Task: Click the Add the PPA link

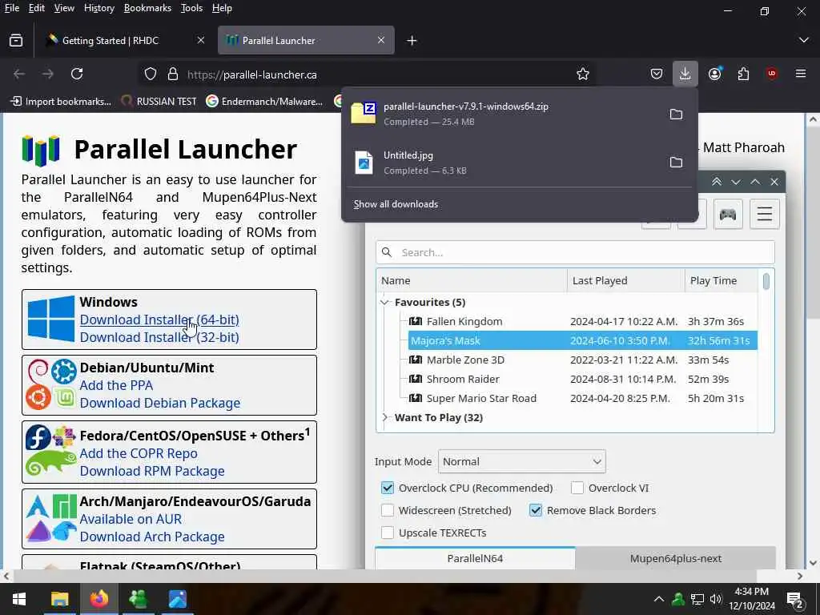Action: (x=116, y=385)
